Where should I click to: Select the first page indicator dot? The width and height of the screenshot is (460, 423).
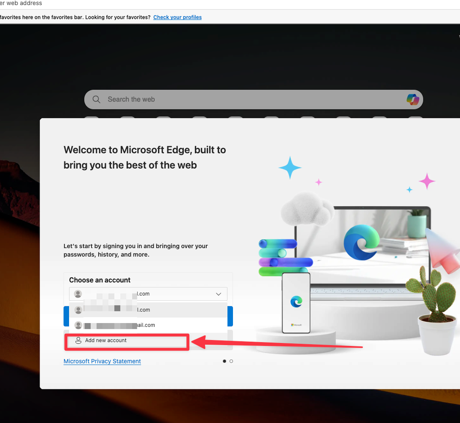tap(224, 361)
